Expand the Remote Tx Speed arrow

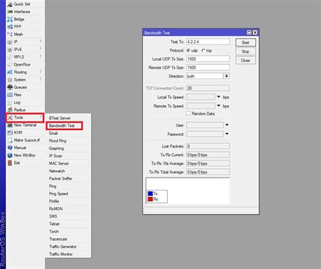click(219, 106)
